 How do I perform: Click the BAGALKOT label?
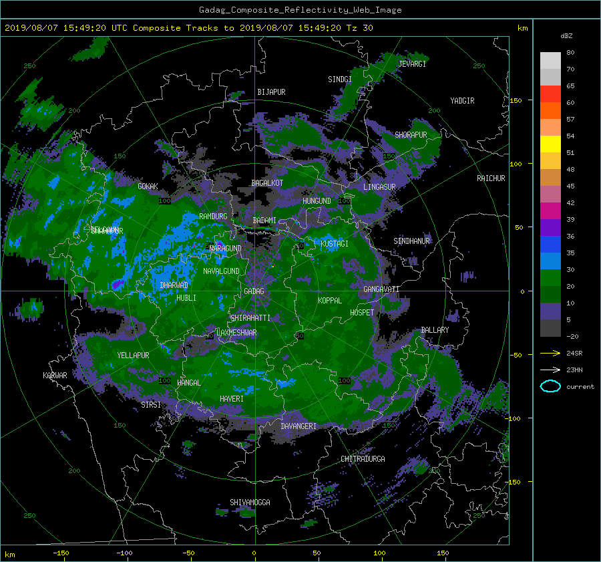267,183
